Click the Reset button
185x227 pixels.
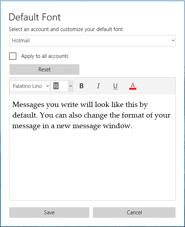[x=44, y=70]
